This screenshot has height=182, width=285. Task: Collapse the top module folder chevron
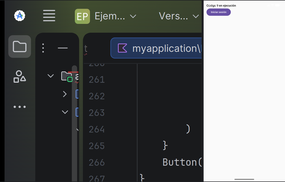point(51,76)
